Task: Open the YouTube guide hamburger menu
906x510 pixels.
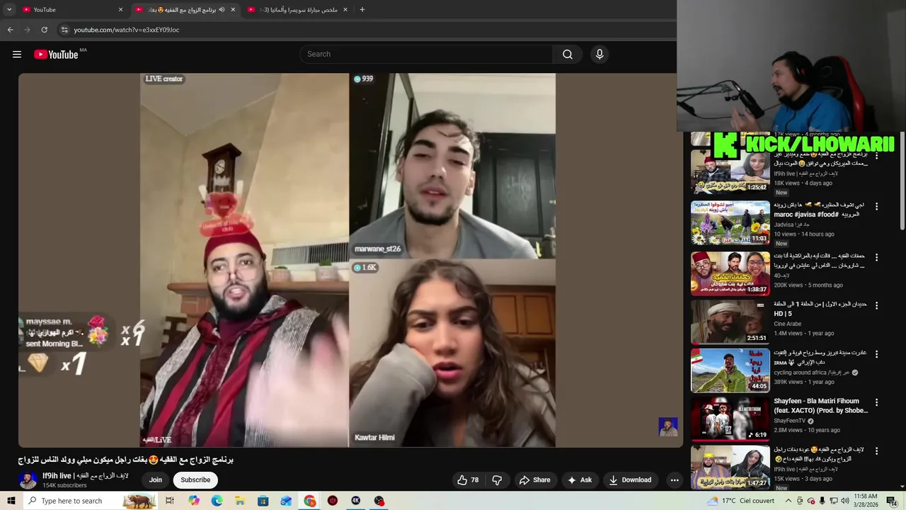Action: pyautogui.click(x=17, y=55)
